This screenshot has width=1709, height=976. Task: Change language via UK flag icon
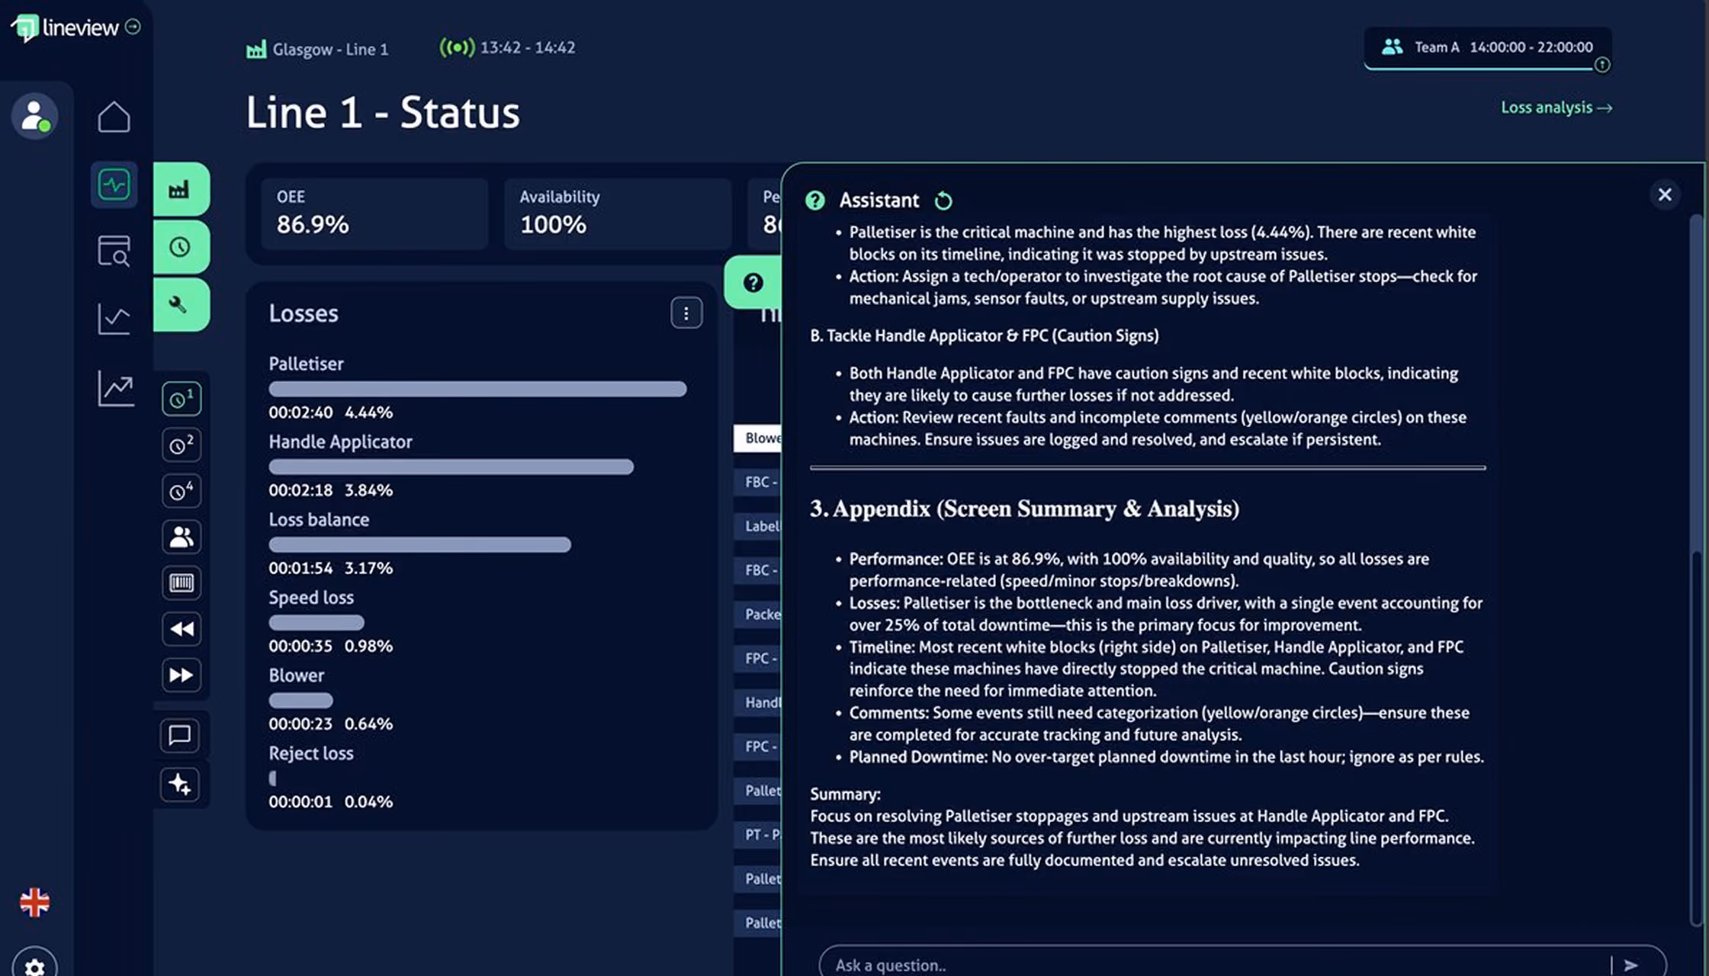34,903
